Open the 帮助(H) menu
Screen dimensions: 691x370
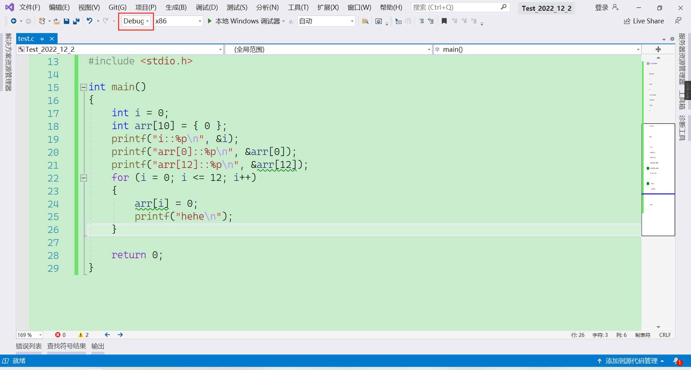click(x=391, y=7)
